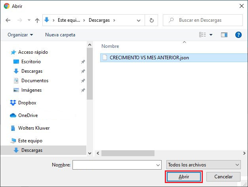Viewport: 248px width, 187px height.
Task: Click the Abrir button
Action: click(184, 177)
